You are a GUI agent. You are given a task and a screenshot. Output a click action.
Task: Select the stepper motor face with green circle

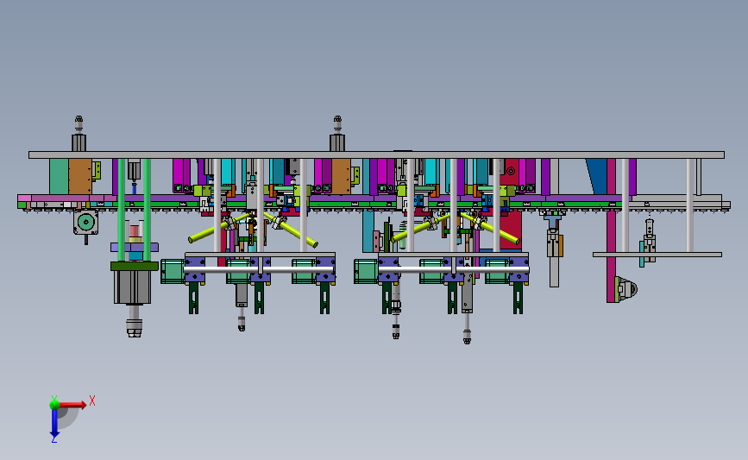click(86, 222)
